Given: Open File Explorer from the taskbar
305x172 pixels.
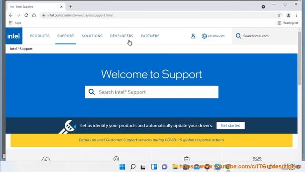Looking at the screenshot, I should click(175, 167).
